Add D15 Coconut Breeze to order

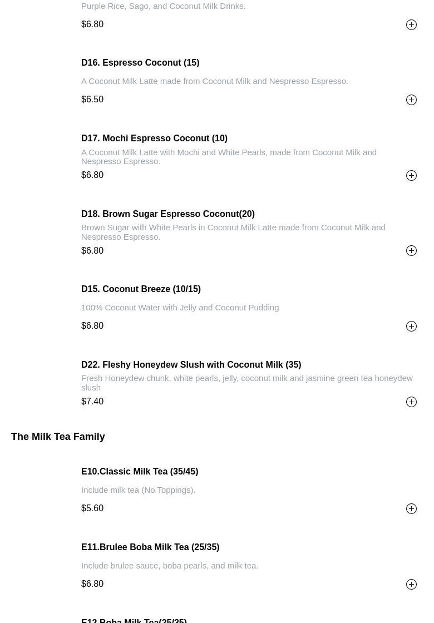point(411,326)
